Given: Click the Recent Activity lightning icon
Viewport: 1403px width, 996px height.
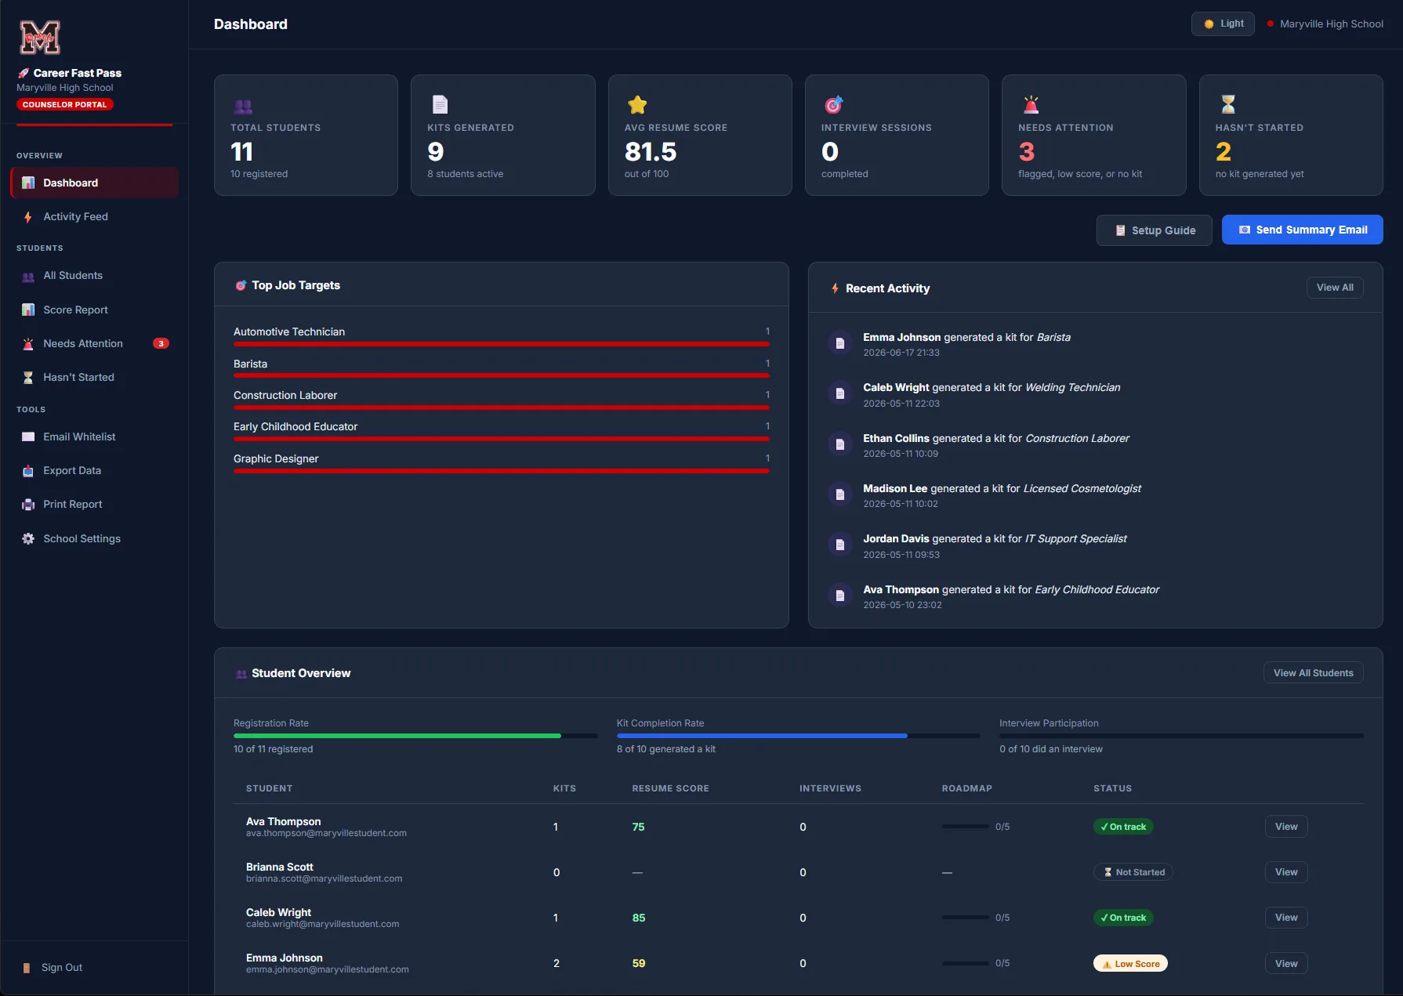Looking at the screenshot, I should [x=836, y=288].
